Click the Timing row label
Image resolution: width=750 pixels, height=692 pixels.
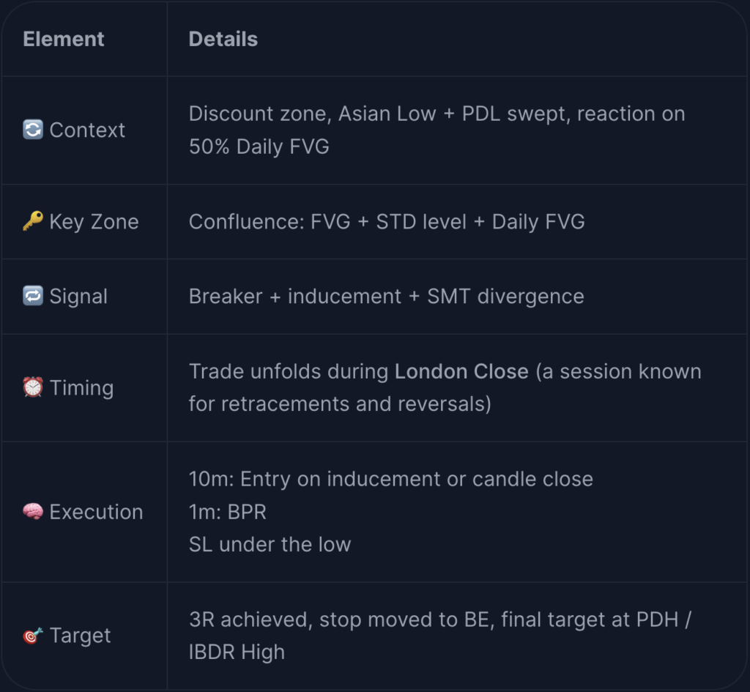point(82,388)
